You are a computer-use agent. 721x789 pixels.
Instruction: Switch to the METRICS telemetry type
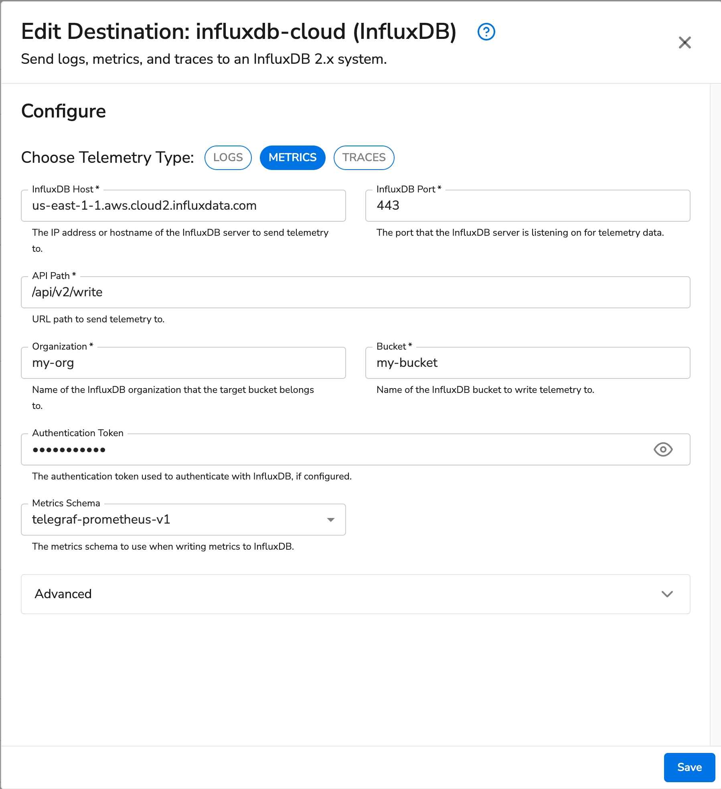coord(292,158)
